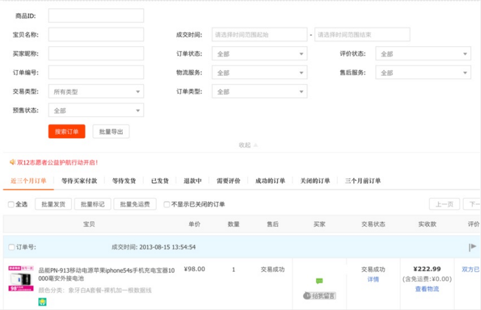Click the 批量导出 button
The width and height of the screenshot is (481, 310).
click(111, 132)
